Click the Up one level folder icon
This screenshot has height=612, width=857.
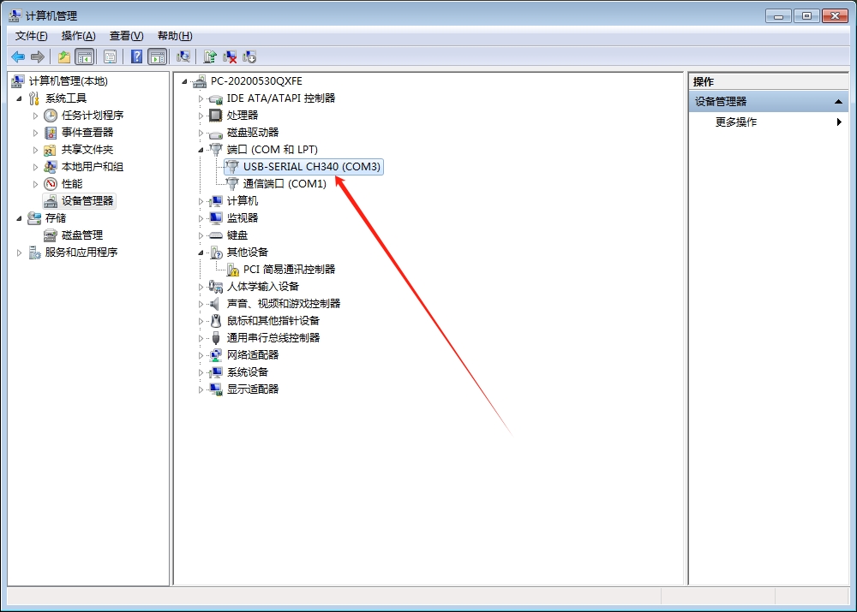tap(64, 56)
